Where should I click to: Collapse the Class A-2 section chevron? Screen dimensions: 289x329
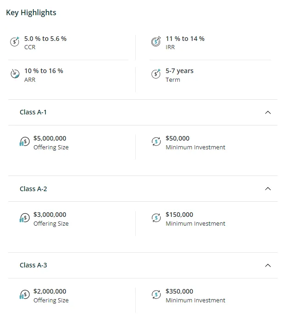click(x=268, y=189)
